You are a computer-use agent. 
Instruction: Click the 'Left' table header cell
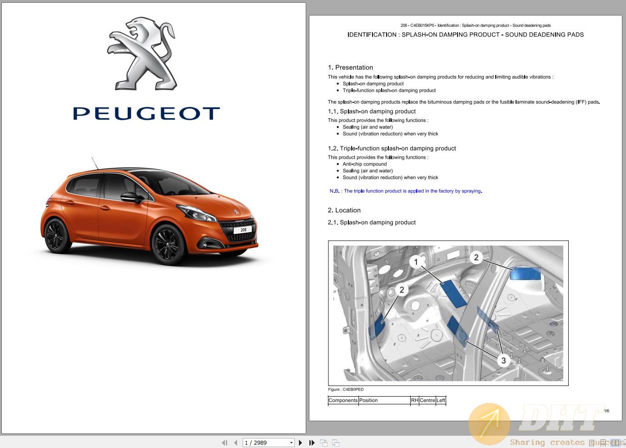[x=441, y=400]
